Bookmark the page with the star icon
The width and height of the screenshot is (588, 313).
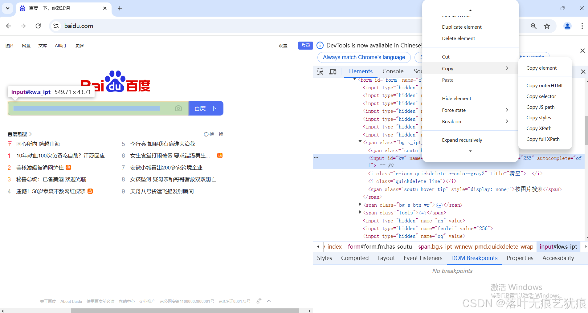(547, 26)
